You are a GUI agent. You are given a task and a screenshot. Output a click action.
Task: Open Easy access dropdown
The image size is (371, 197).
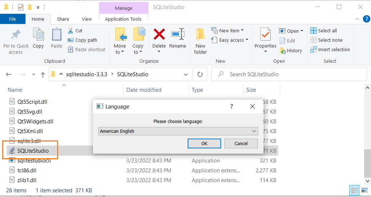230,40
